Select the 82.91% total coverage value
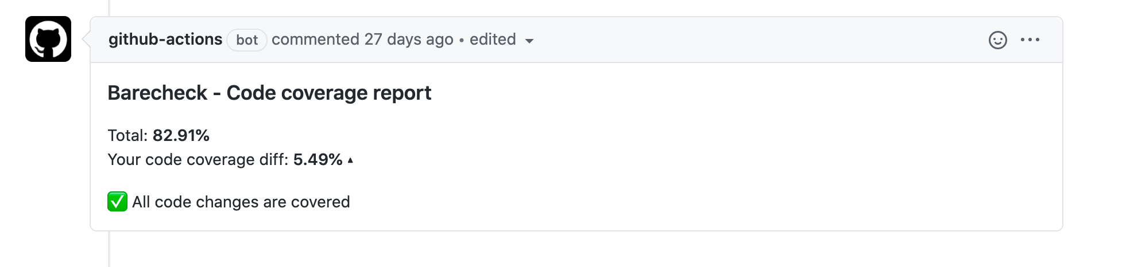The height and width of the screenshot is (267, 1122). click(181, 135)
